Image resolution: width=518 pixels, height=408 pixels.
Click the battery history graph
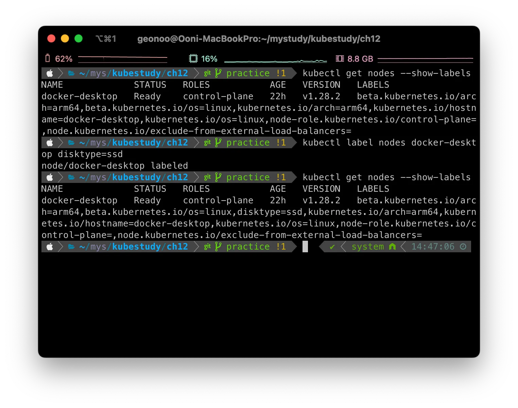pyautogui.click(x=123, y=59)
